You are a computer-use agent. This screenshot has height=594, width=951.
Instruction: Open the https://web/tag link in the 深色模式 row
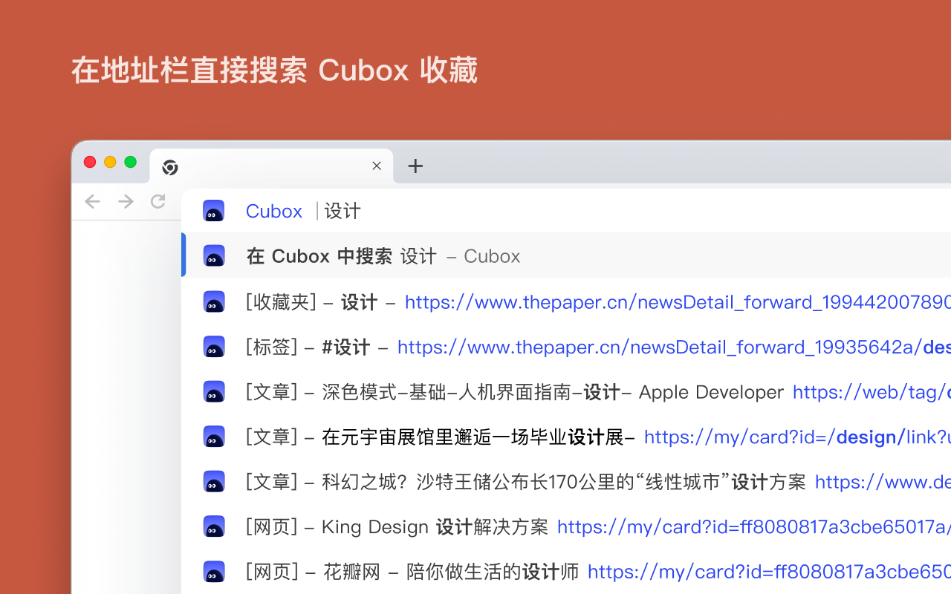(872, 392)
